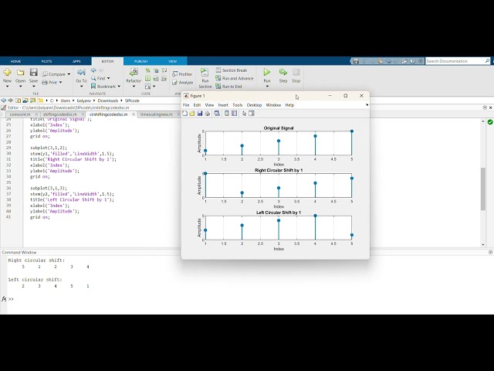
Task: Open the Tools menu in Figure 1
Action: 238,105
